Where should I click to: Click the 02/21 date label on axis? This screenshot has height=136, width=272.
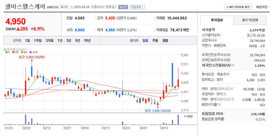pyautogui.click(x=68, y=128)
